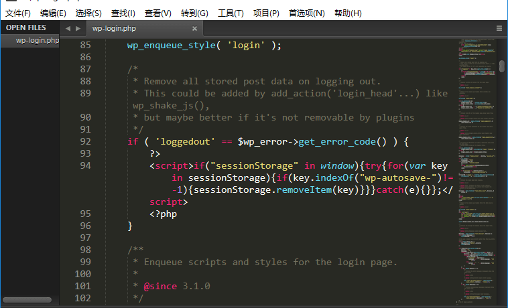Screen dimensions: 508x308
Task: Open the 文件(F) menu
Action: point(18,13)
